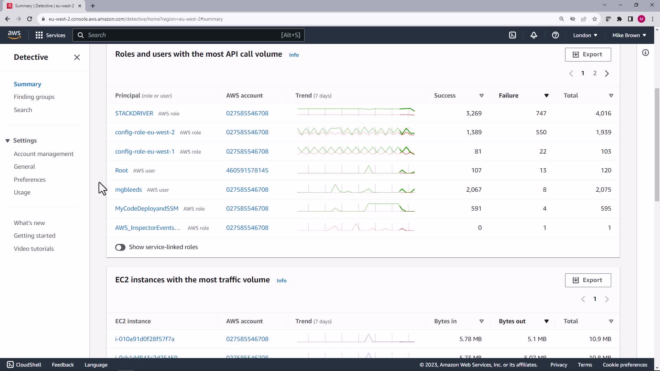Open the London region dropdown
660x371 pixels.
tap(585, 35)
